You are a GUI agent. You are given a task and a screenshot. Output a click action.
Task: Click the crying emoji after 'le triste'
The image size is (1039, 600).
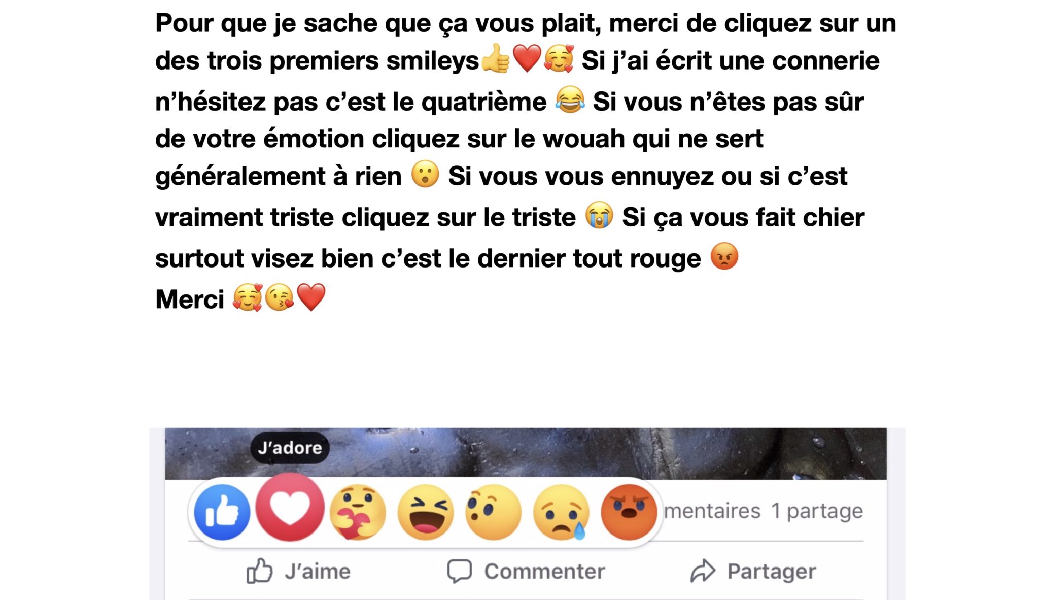(599, 215)
